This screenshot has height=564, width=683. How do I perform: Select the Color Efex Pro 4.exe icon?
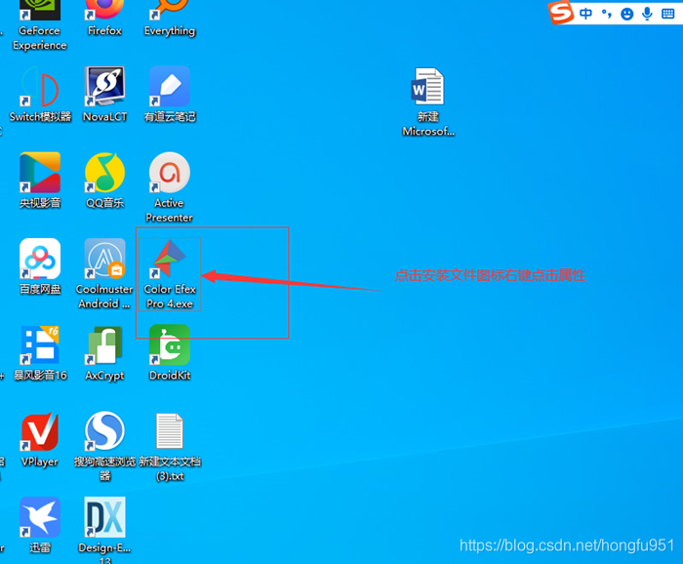170,274
